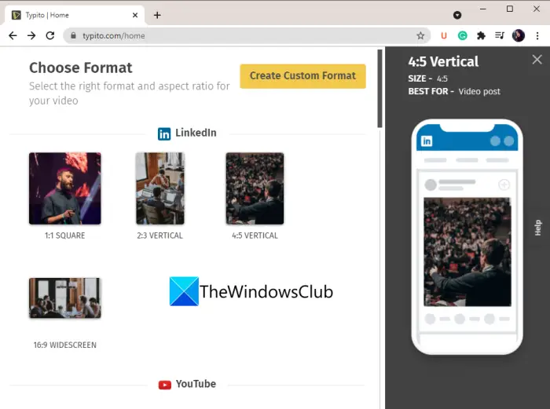The image size is (550, 409).
Task: Open the Chrome profile avatar
Action: 519,35
